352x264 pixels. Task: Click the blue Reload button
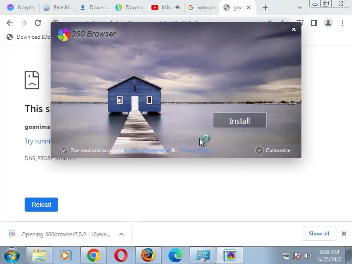click(x=41, y=205)
